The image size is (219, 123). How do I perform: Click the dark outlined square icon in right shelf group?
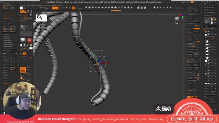tap(151, 8)
